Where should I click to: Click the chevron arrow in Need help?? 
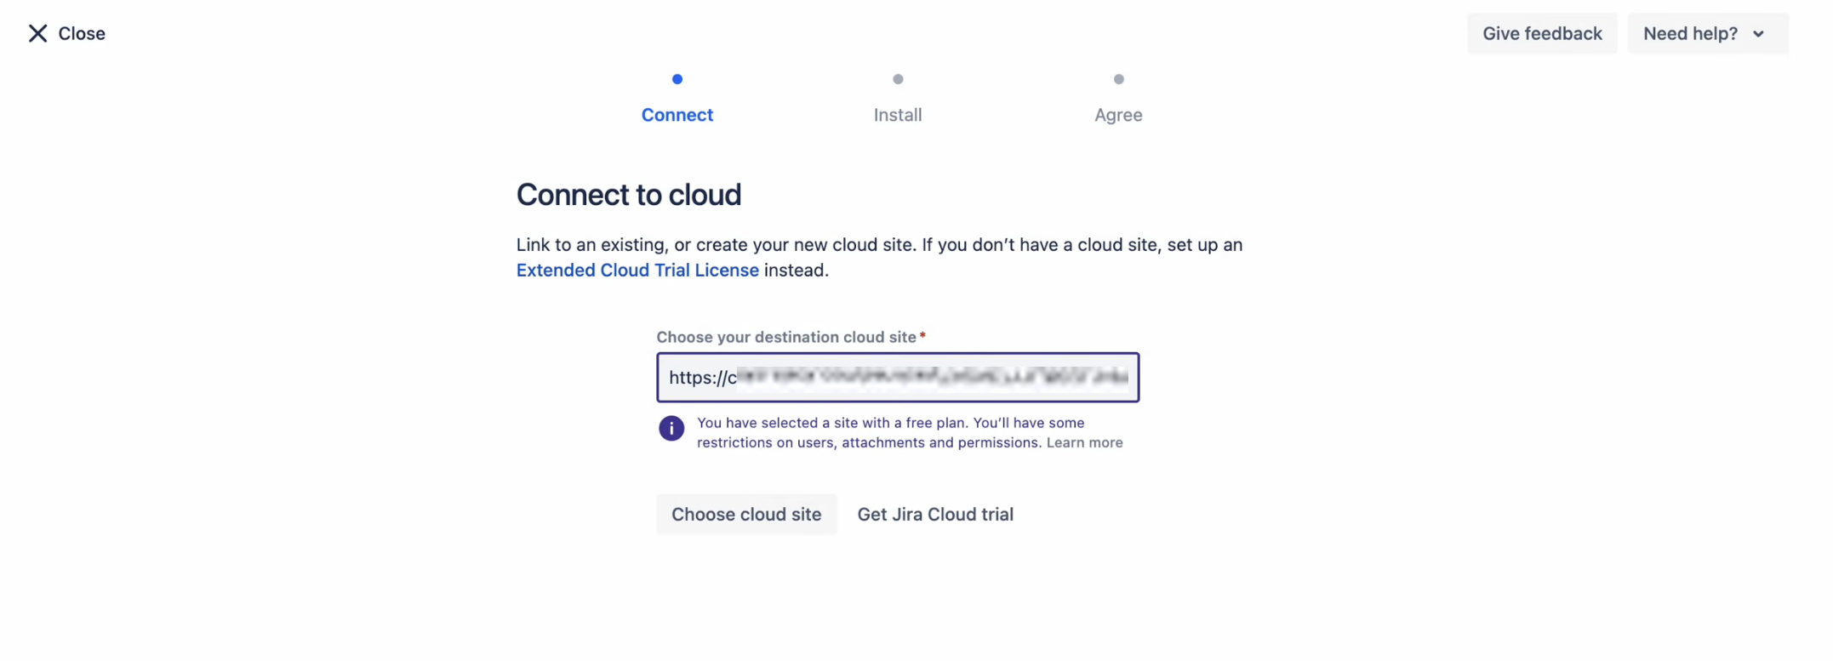click(1758, 34)
